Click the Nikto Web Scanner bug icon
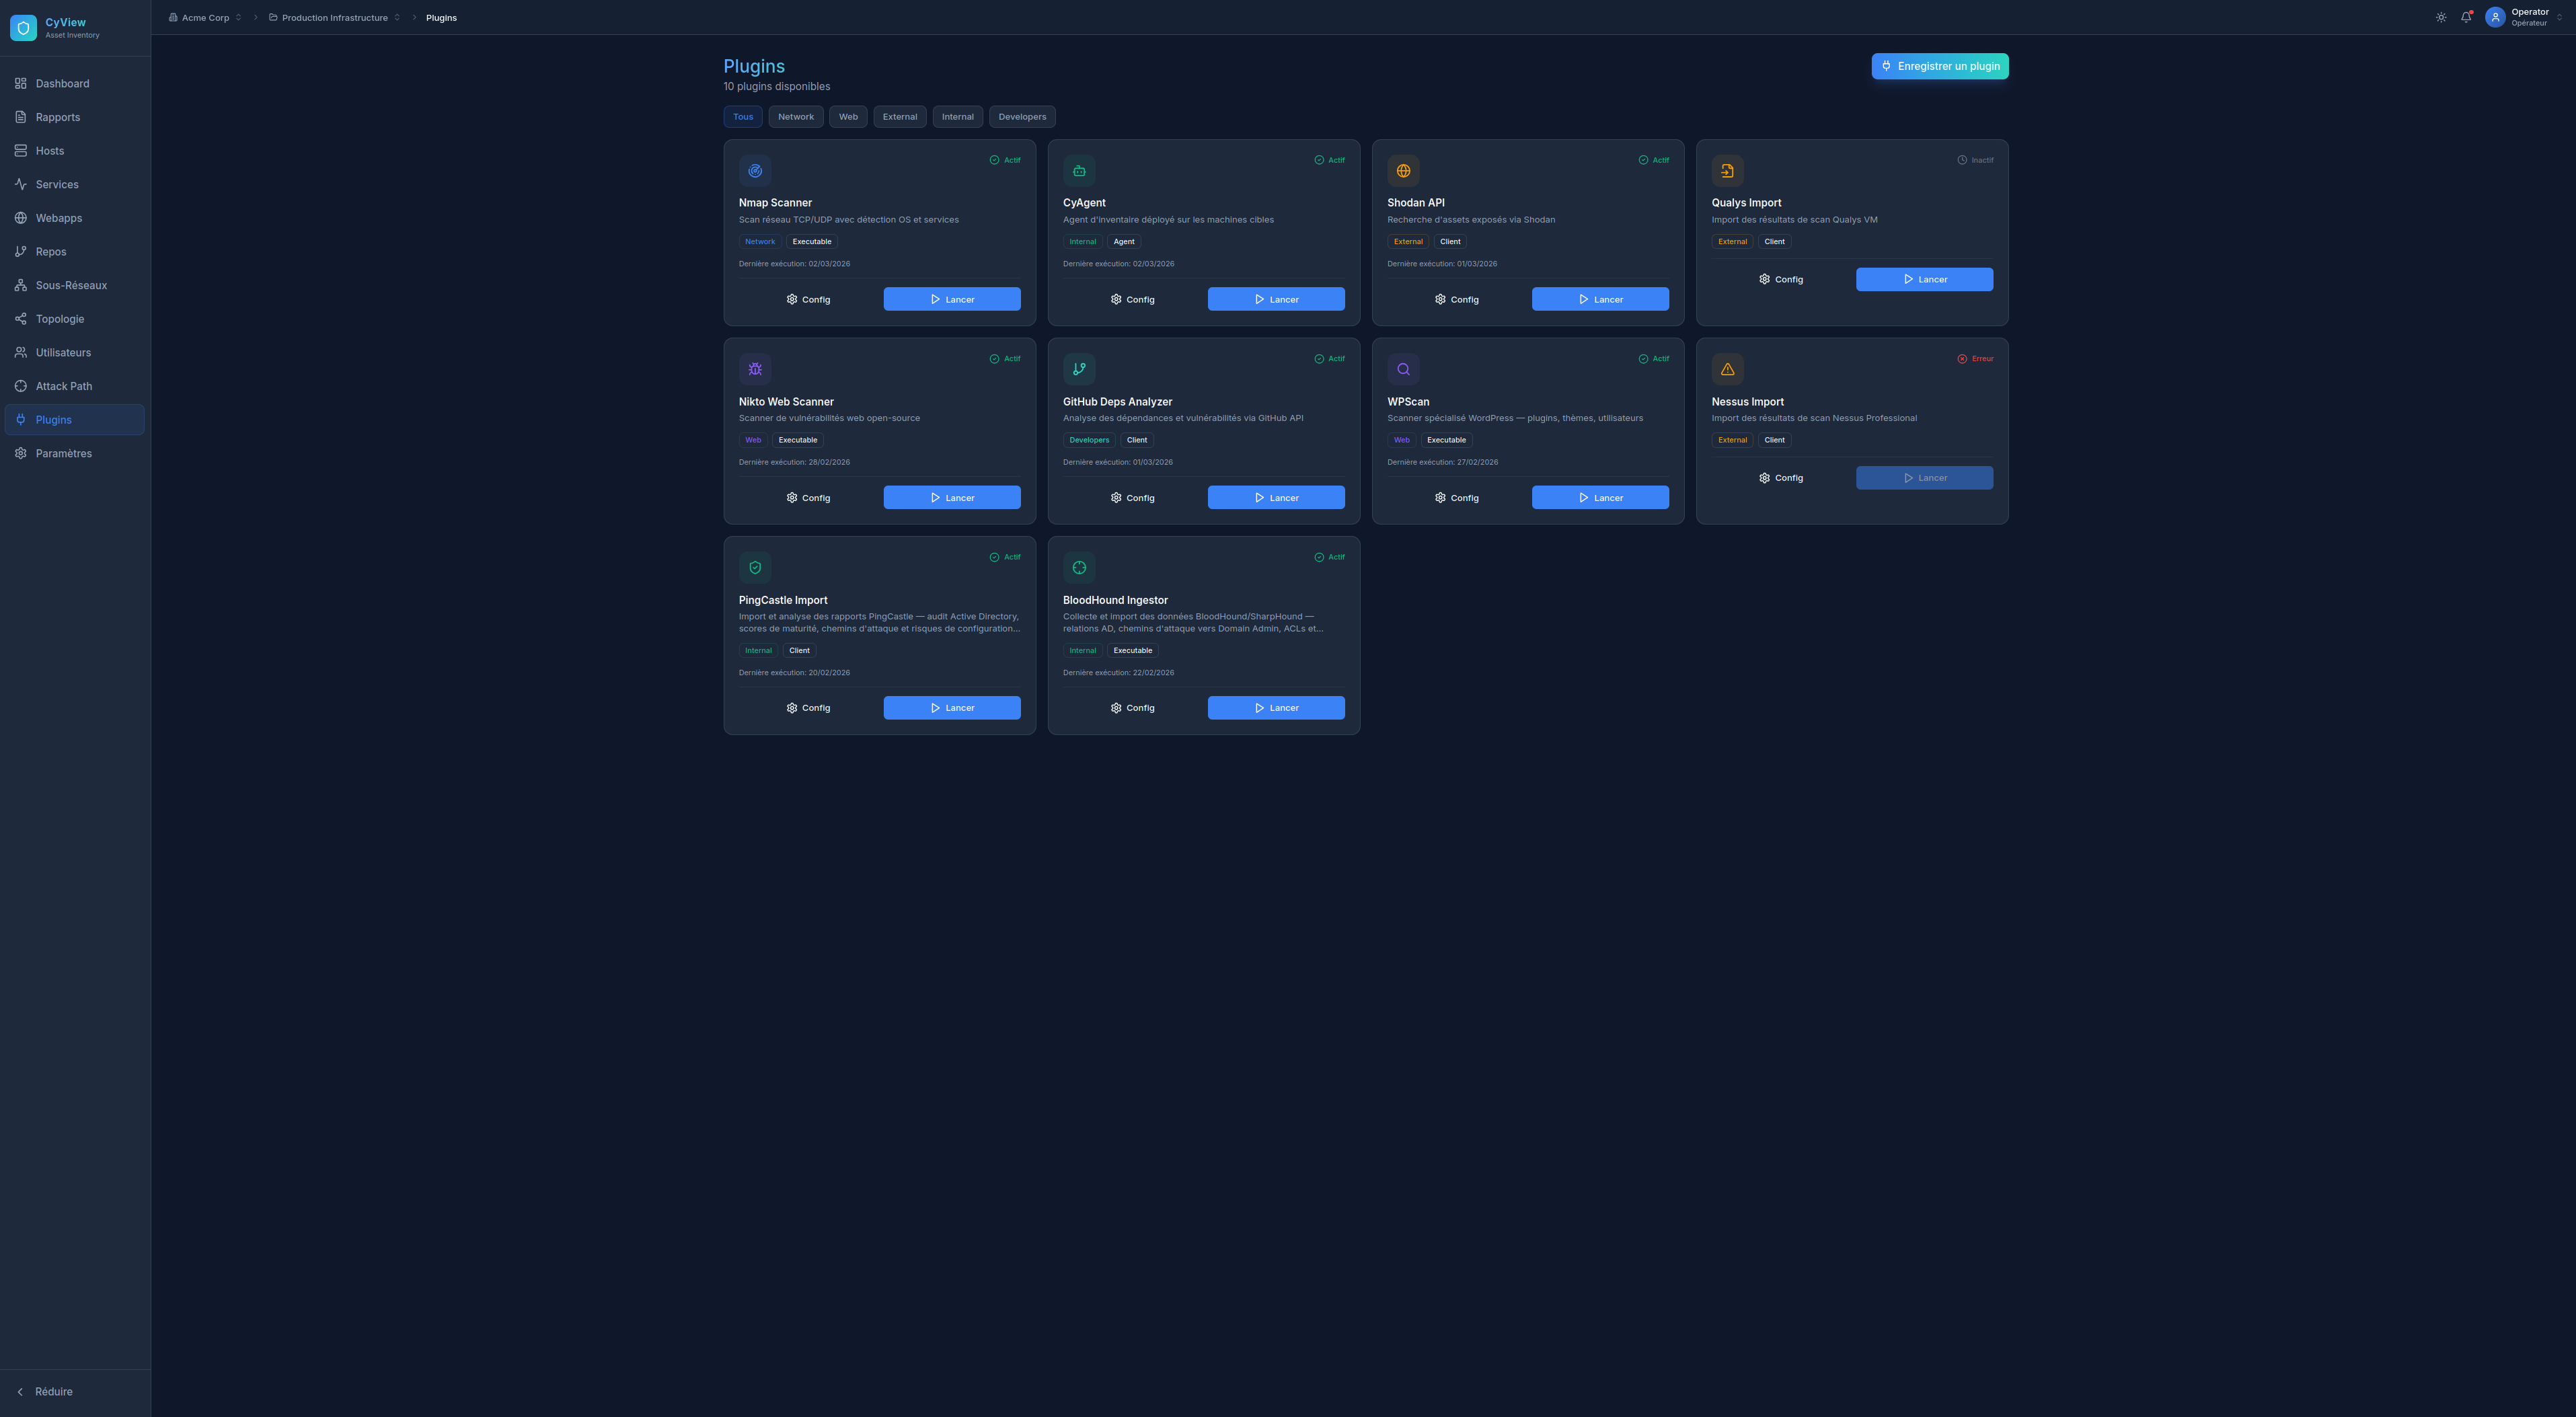The height and width of the screenshot is (1417, 2576). click(755, 369)
